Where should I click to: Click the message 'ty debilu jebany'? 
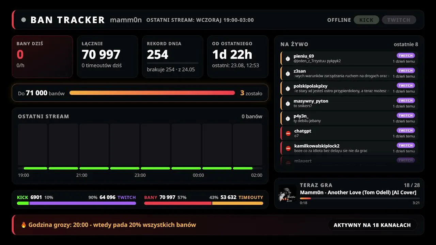click(307, 121)
